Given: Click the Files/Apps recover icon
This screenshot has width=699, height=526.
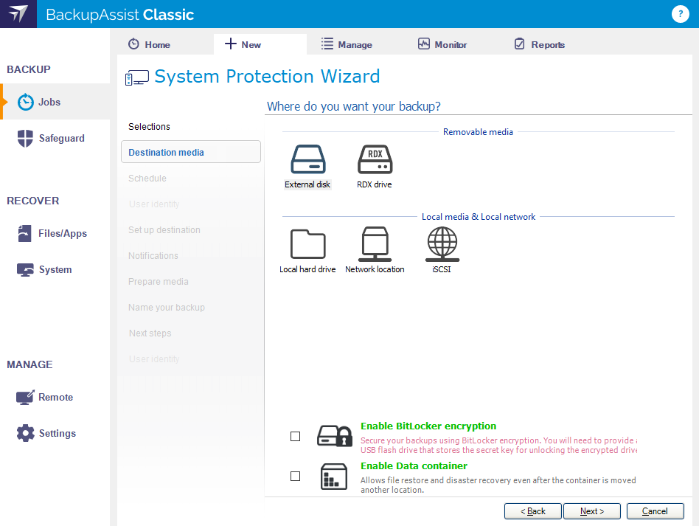Looking at the screenshot, I should (24, 233).
